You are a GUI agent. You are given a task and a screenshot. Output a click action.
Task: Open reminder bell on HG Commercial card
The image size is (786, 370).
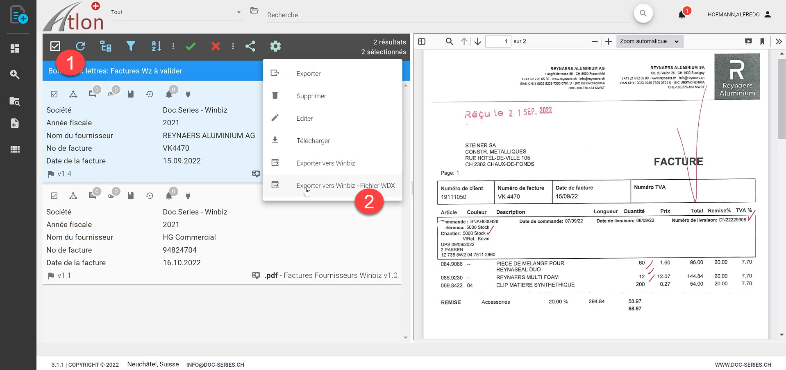coord(169,196)
